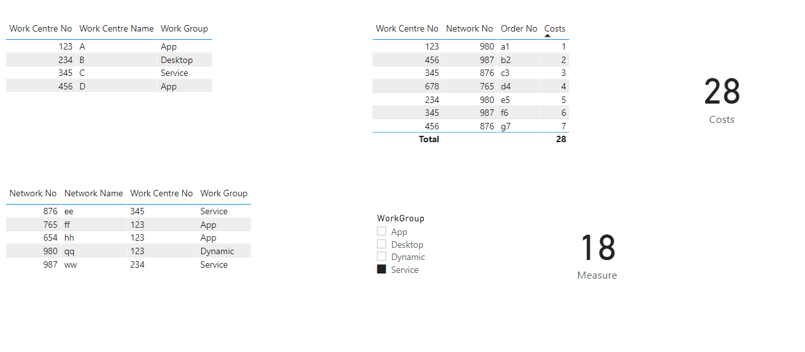
Task: Select order number cell 'd4'
Action: coord(506,86)
